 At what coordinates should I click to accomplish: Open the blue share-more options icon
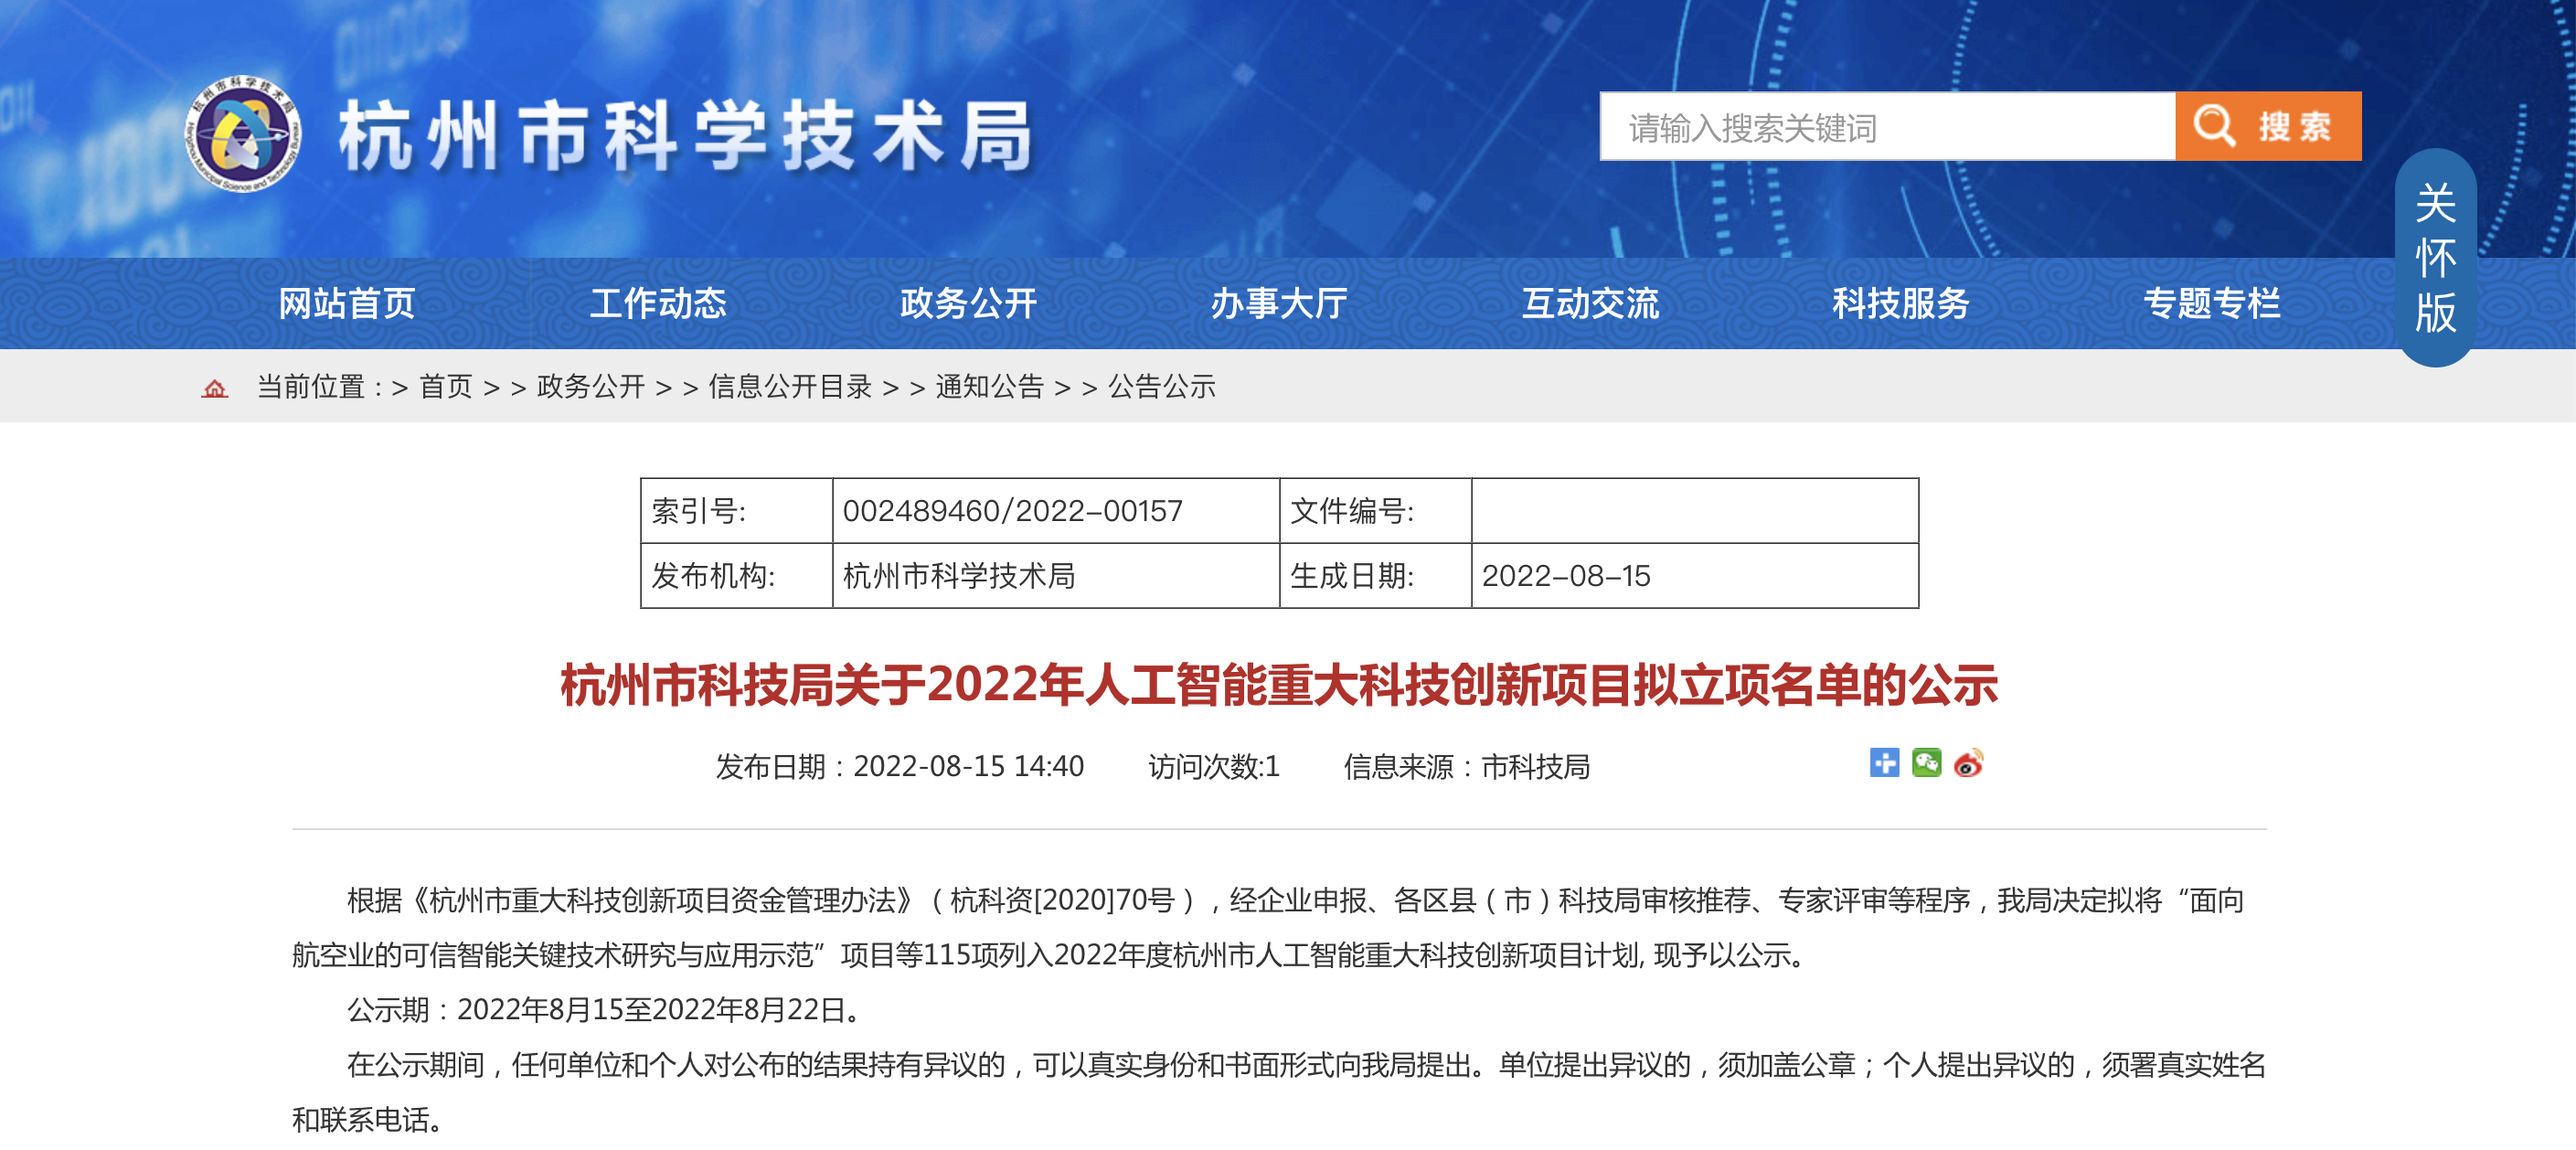point(1884,765)
